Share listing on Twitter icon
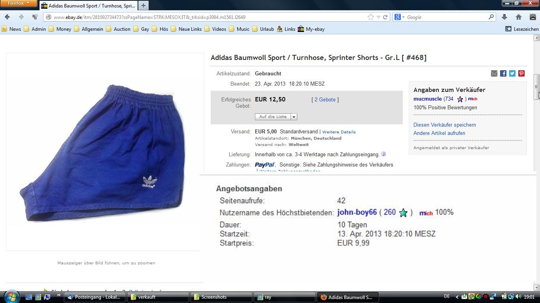The height and width of the screenshot is (303, 540). click(x=512, y=73)
